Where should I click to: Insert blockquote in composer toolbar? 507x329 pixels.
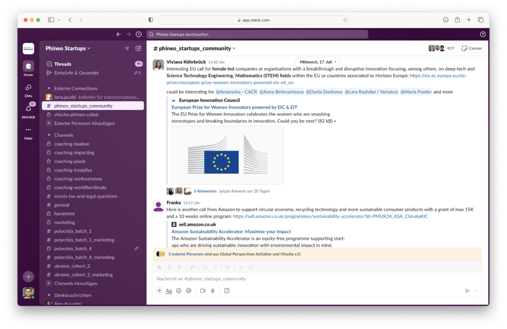tap(228, 267)
